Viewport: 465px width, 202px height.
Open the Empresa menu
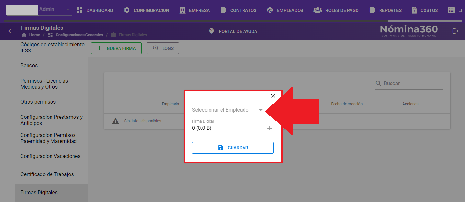195,10
